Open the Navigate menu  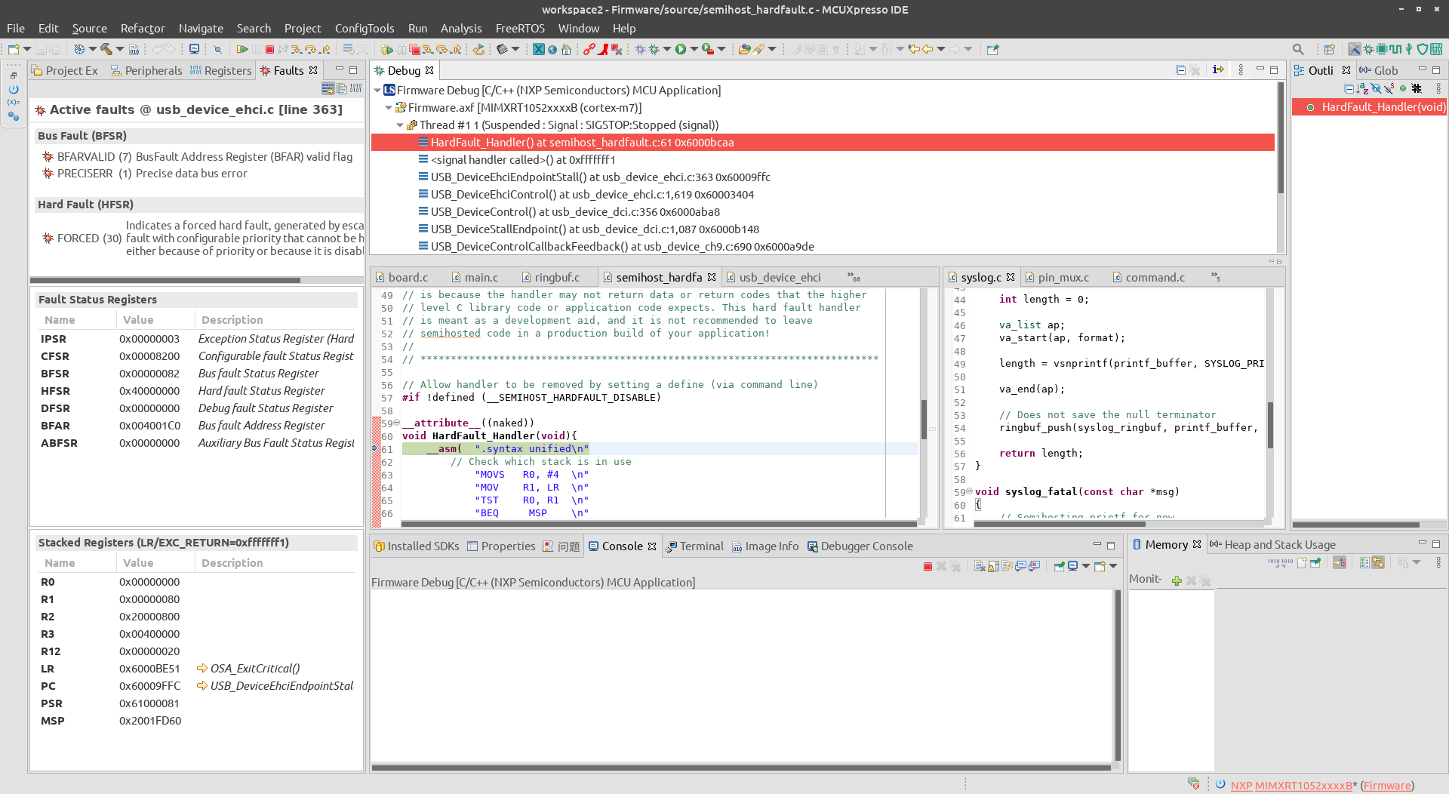tap(201, 28)
